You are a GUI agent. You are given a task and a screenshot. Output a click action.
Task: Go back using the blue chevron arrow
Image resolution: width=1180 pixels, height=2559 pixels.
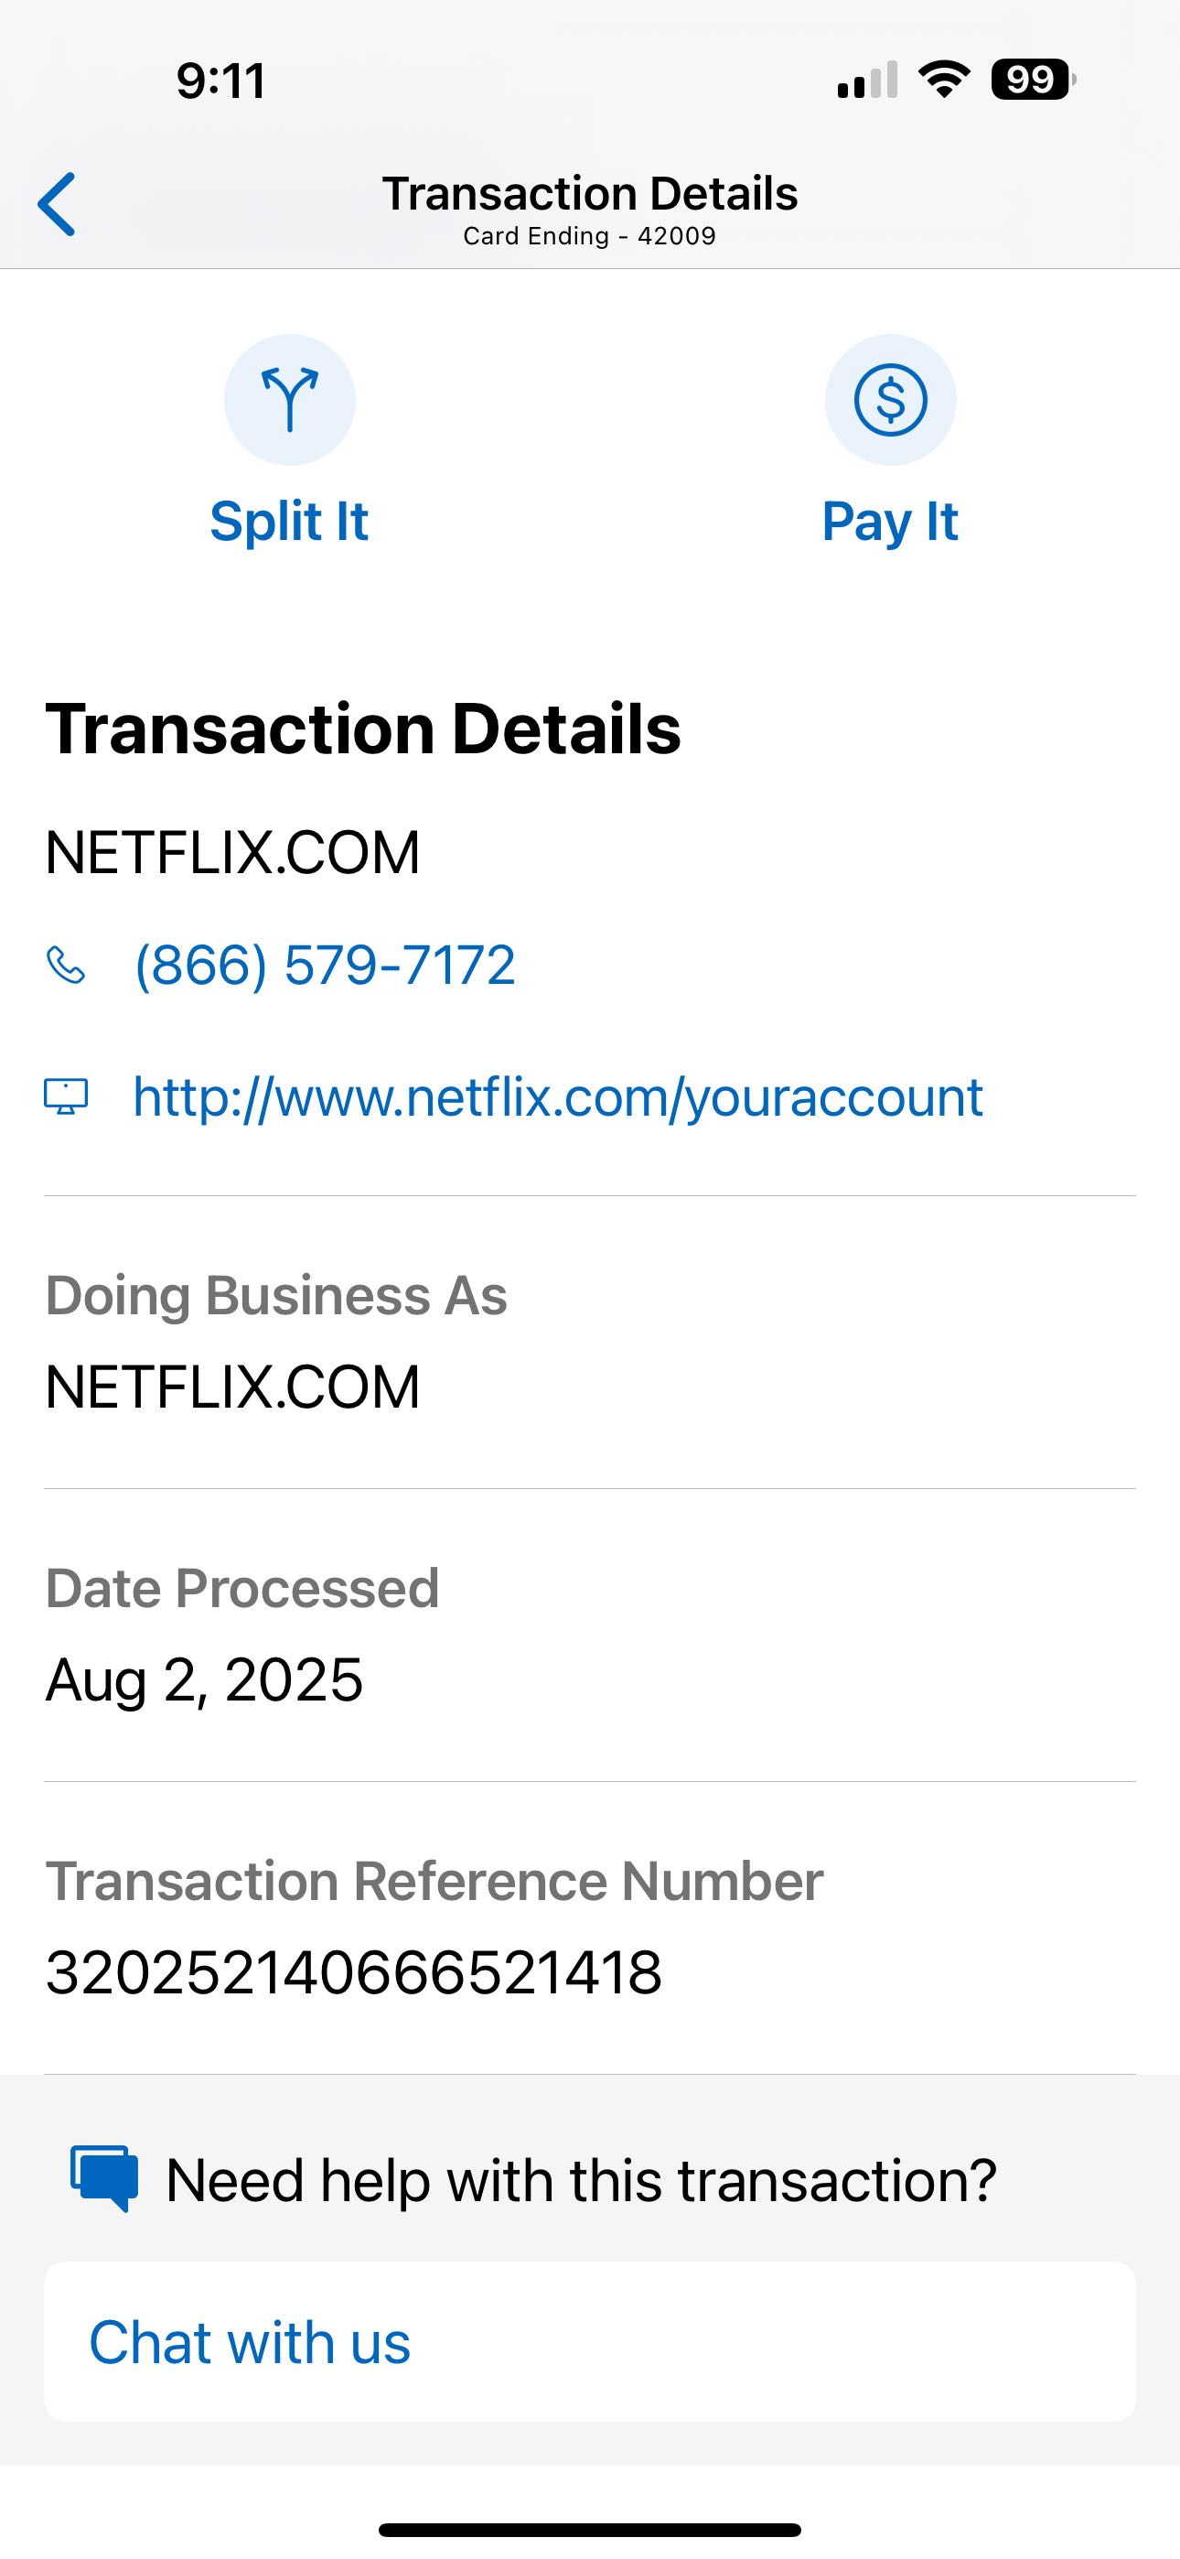(x=57, y=205)
